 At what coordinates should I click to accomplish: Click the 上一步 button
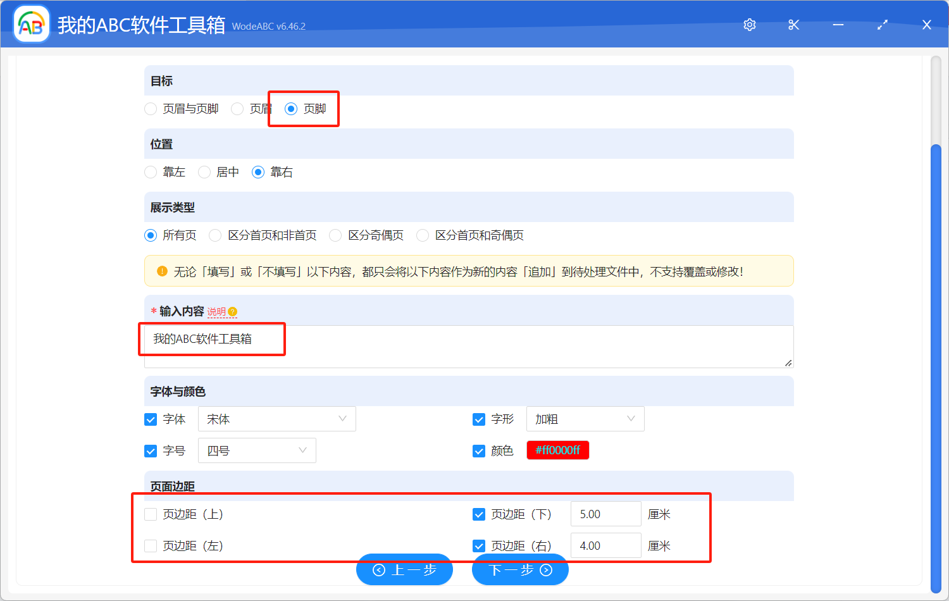click(404, 569)
